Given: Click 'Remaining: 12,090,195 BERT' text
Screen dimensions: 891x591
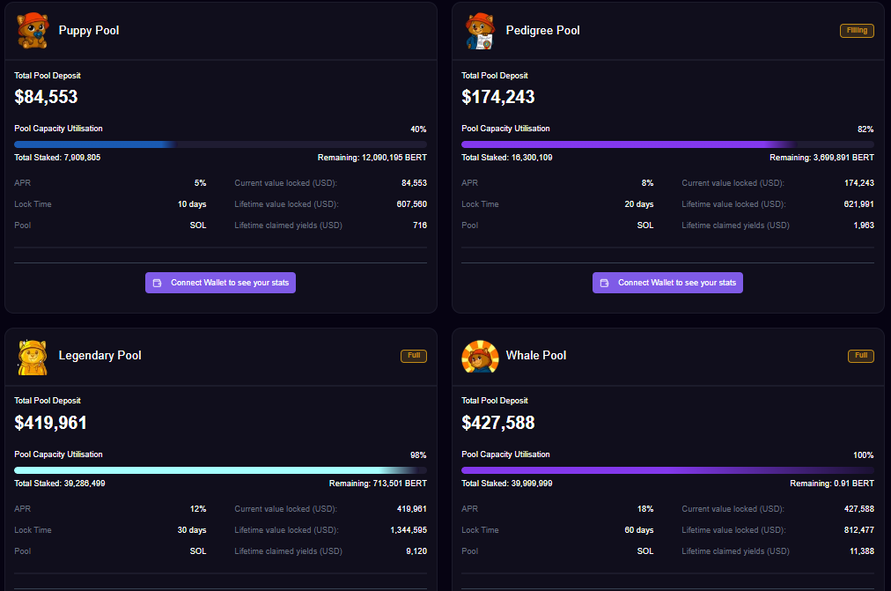Looking at the screenshot, I should click(x=372, y=158).
